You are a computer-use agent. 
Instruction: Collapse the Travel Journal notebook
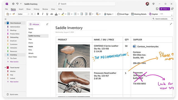pos(5,67)
